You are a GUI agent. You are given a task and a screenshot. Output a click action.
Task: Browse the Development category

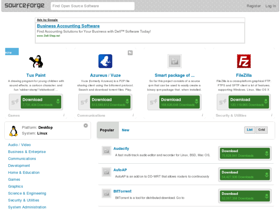[19, 166]
